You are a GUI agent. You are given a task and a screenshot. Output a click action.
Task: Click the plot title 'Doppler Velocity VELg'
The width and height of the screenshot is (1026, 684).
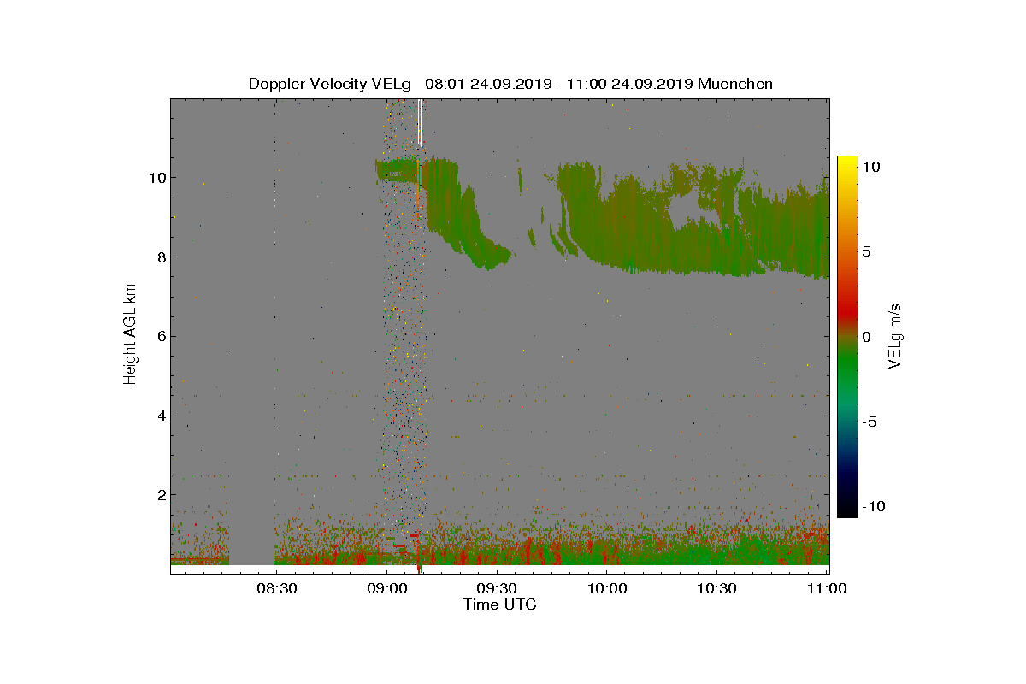[329, 84]
